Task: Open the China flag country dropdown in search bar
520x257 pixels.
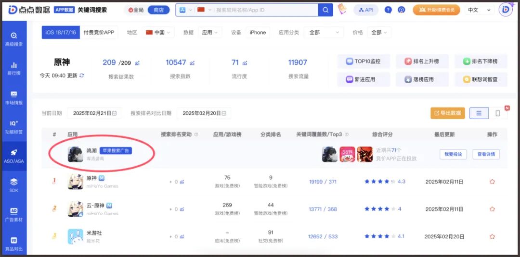Action: (204, 10)
